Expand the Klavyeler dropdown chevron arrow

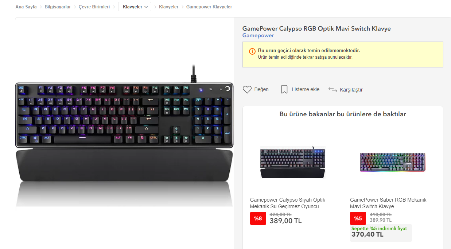146,7
